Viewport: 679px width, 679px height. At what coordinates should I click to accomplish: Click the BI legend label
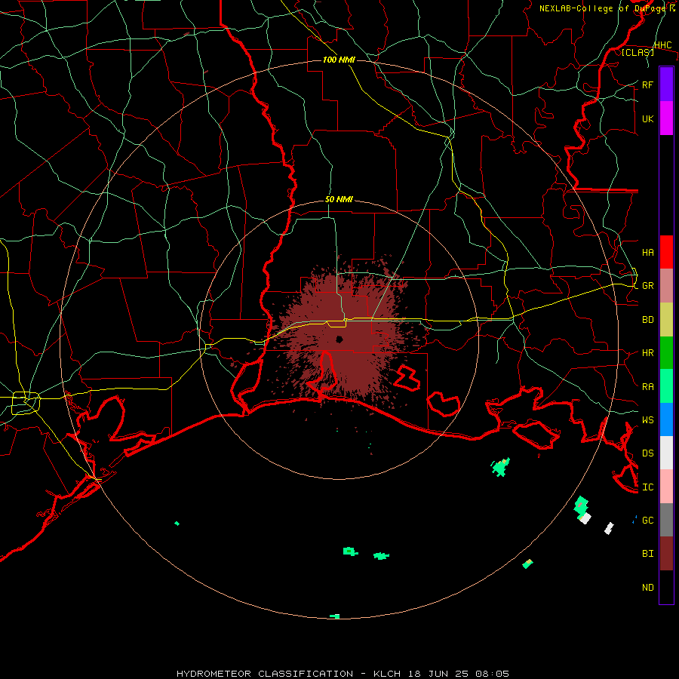click(x=647, y=554)
